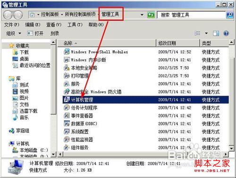Screen dimensions: 236x178
Task: Toggle the preview pane icon
Action: (x=216, y=33)
